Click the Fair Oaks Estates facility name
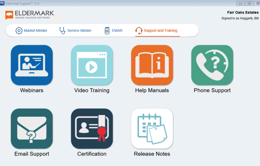 pos(243,12)
